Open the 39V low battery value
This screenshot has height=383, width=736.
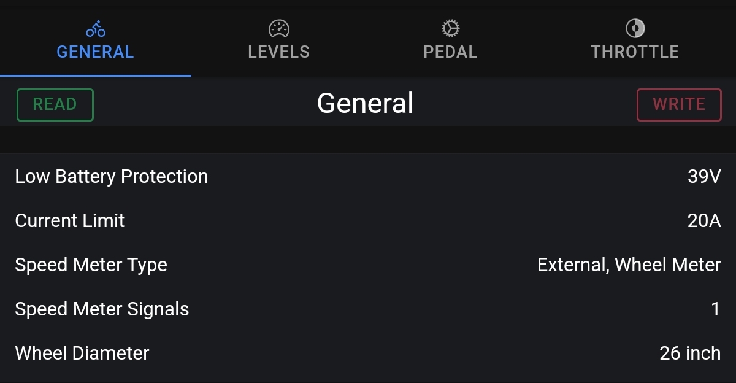(x=704, y=177)
